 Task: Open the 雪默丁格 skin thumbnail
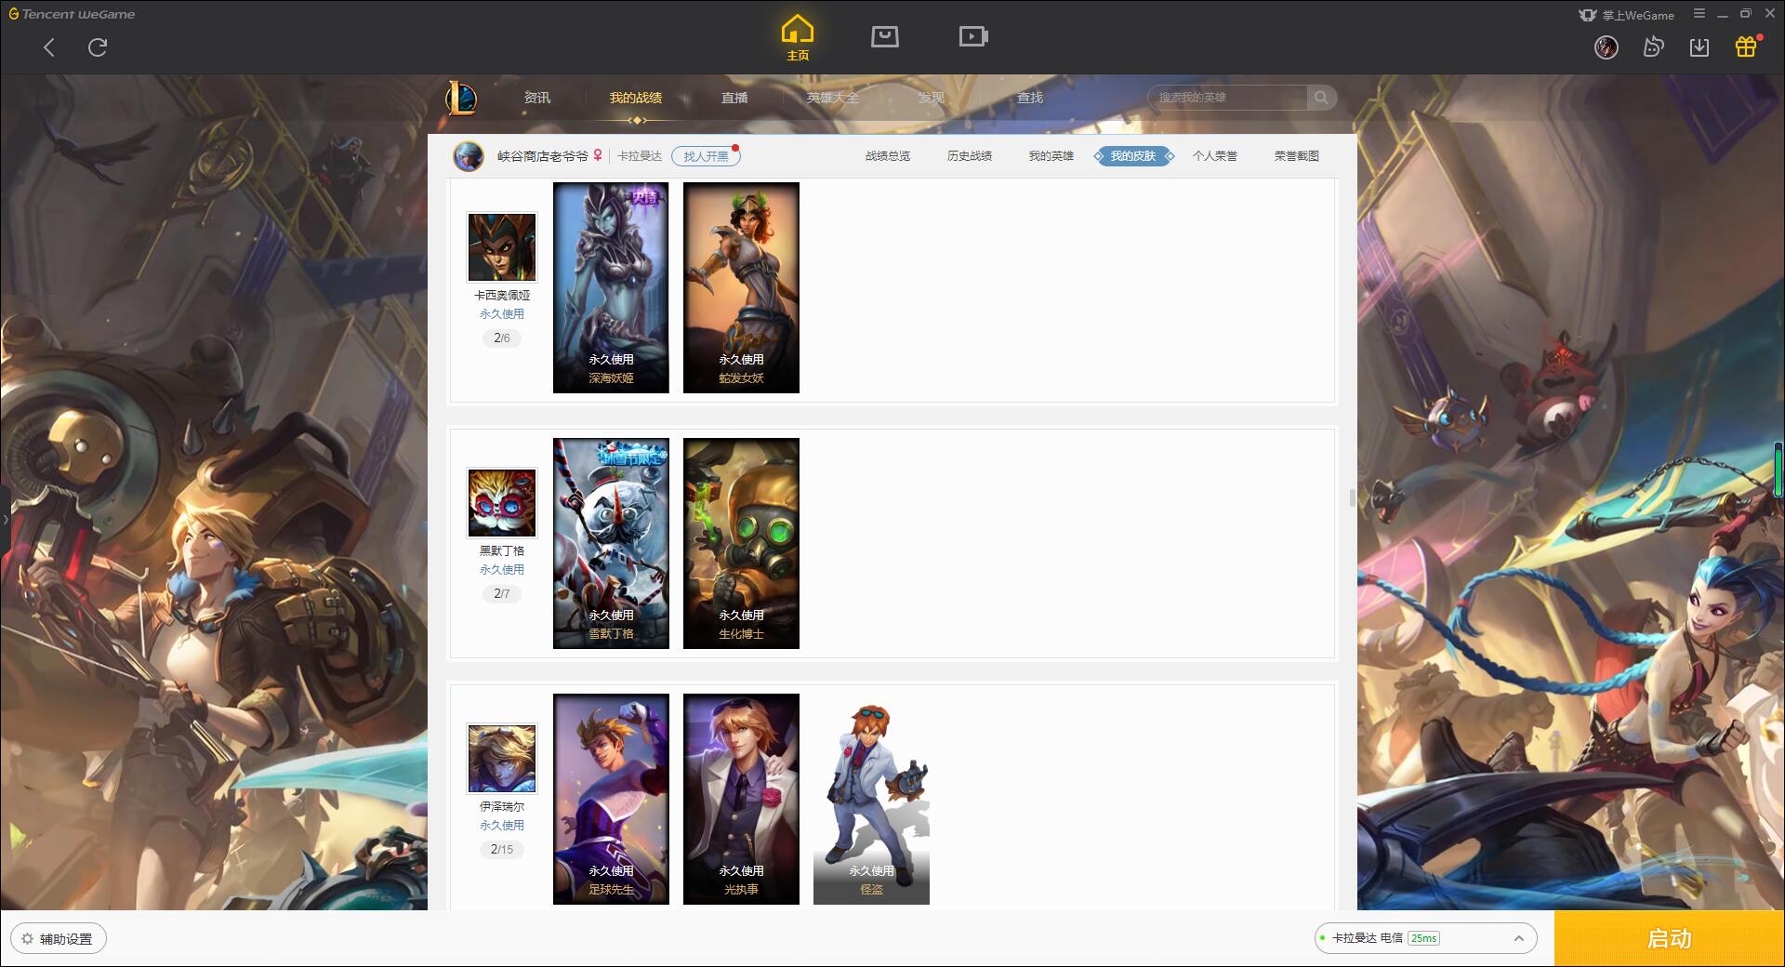click(x=611, y=543)
